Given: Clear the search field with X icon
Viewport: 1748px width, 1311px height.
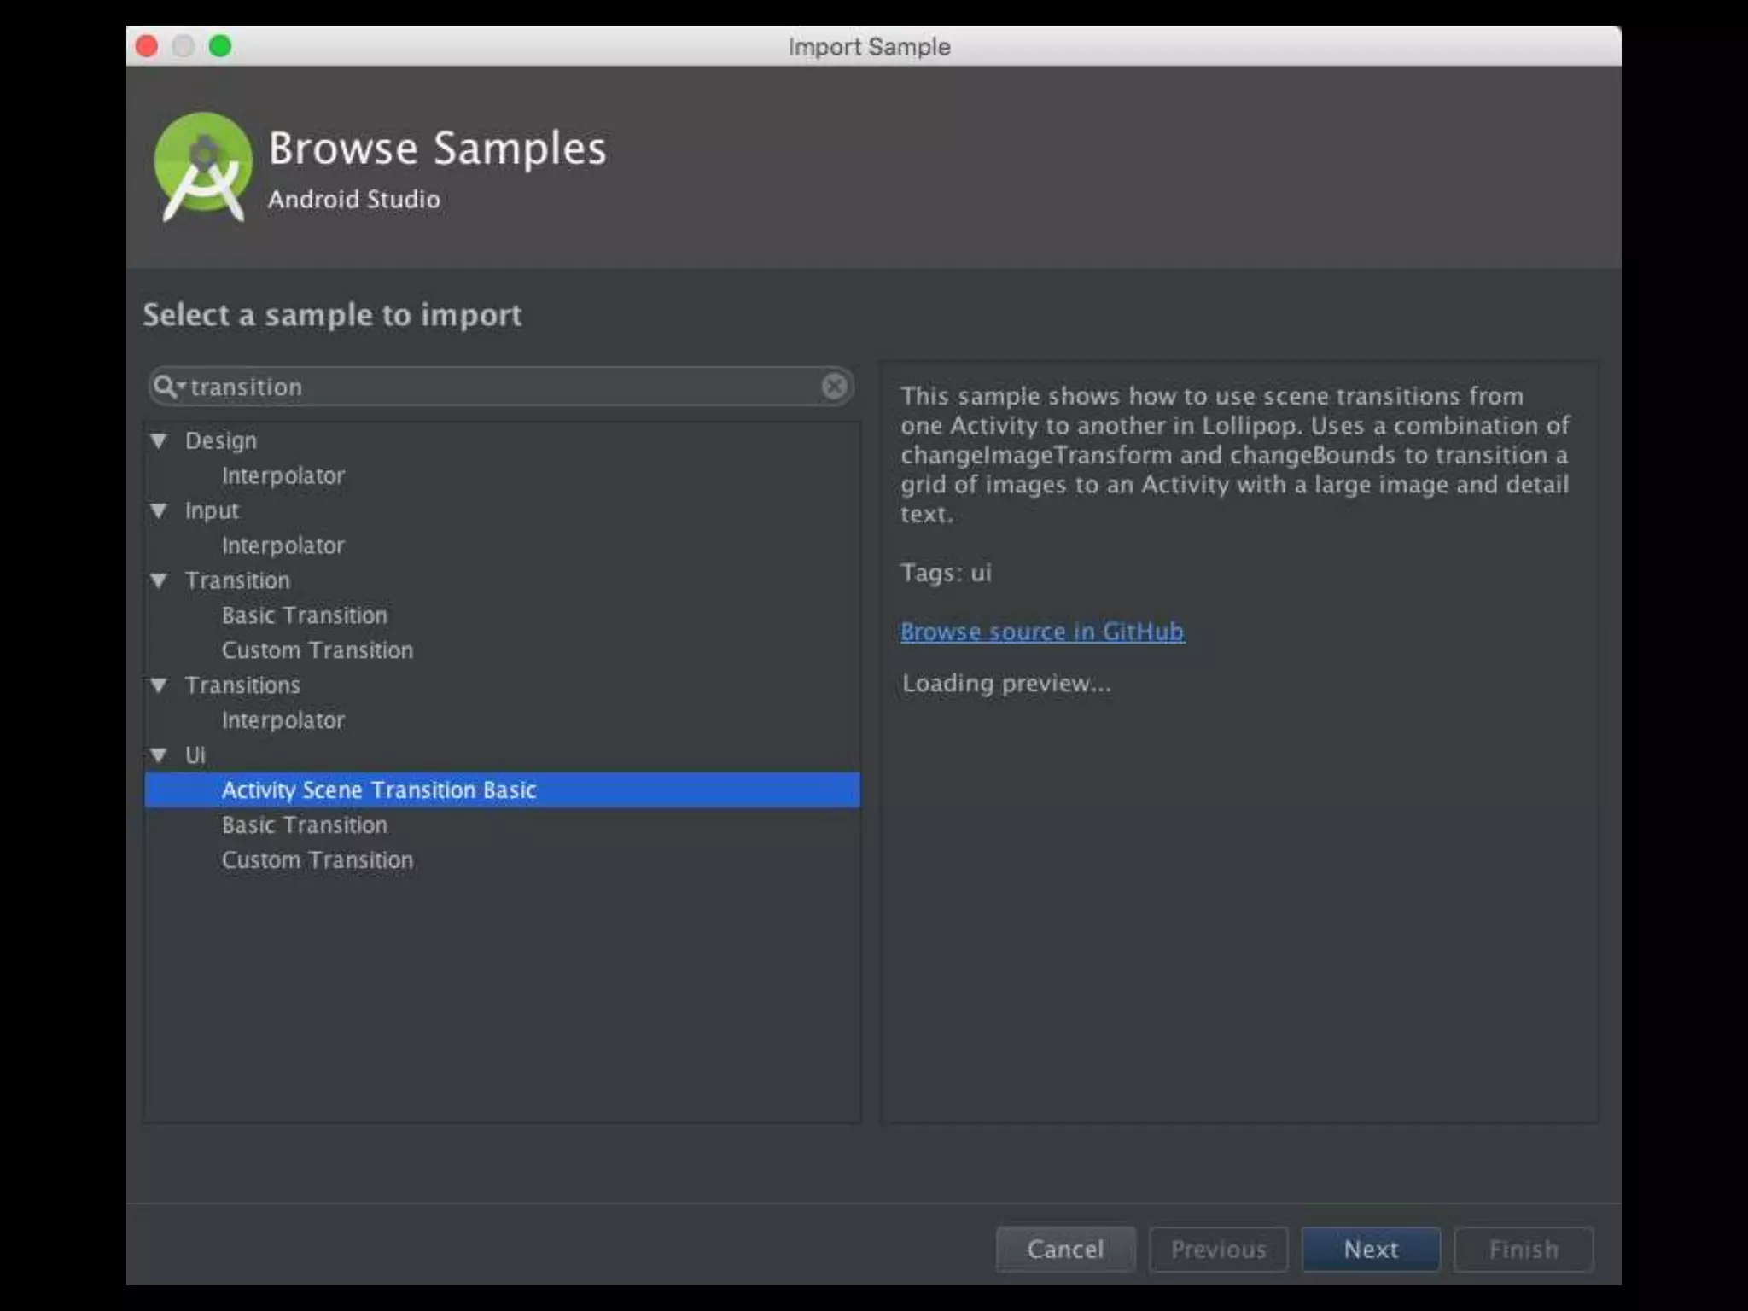Looking at the screenshot, I should [834, 387].
